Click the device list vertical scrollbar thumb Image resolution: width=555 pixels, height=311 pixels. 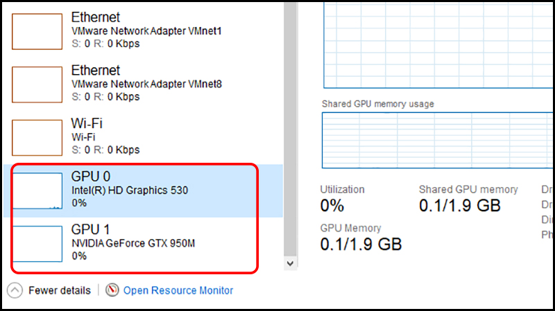291,125
